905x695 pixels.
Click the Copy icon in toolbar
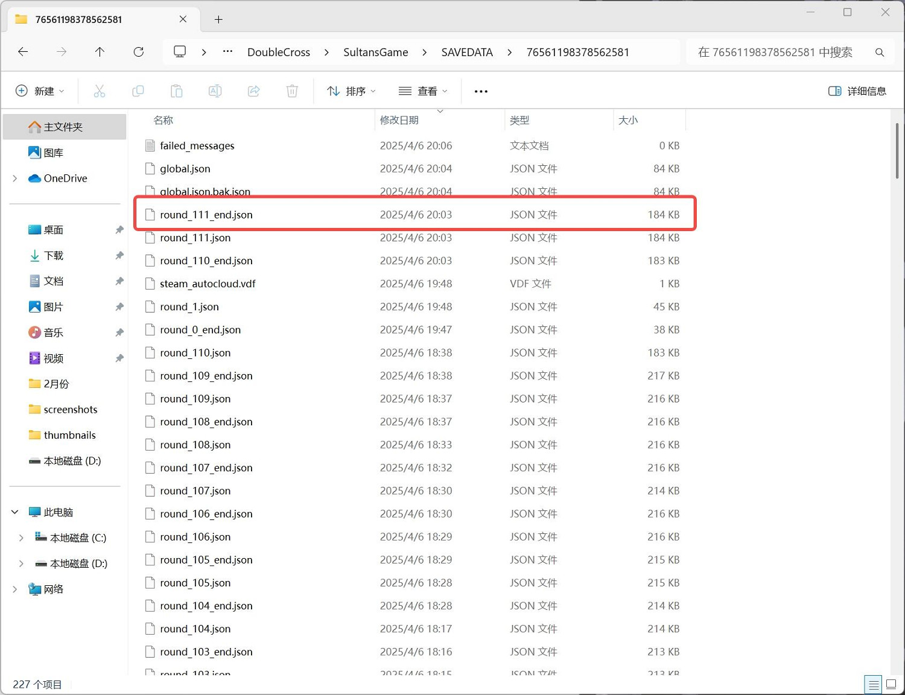tap(138, 91)
